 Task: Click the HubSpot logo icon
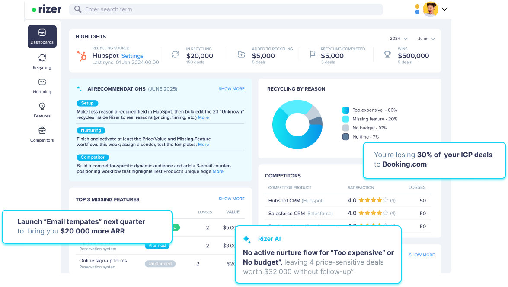coord(82,56)
